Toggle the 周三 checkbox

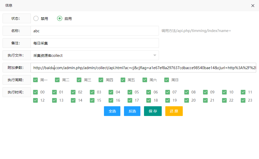79,80
